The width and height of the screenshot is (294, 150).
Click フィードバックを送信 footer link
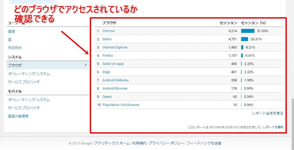[204, 143]
